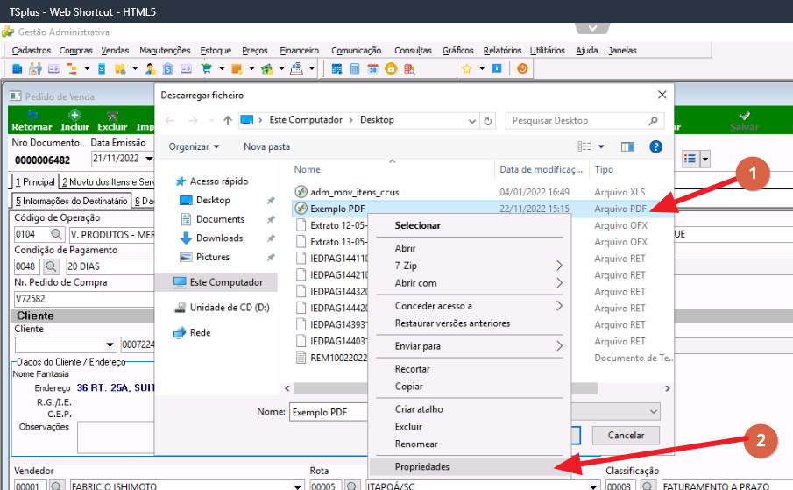Click the Cancelar button
Image resolution: width=793 pixels, height=490 pixels.
tap(627, 436)
